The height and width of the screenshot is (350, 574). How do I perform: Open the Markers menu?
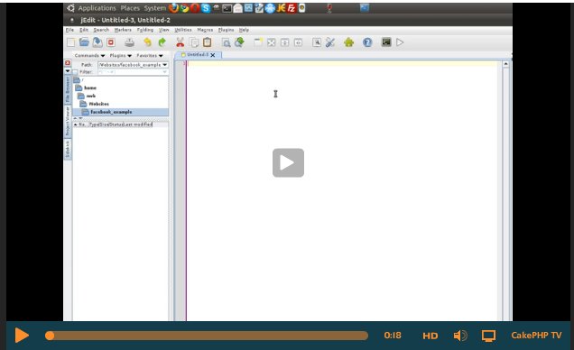123,30
